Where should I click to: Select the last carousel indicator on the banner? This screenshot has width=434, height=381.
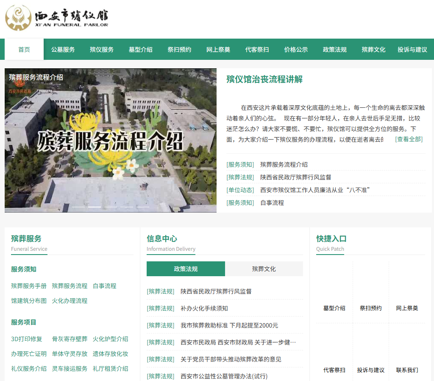[x=142, y=207]
